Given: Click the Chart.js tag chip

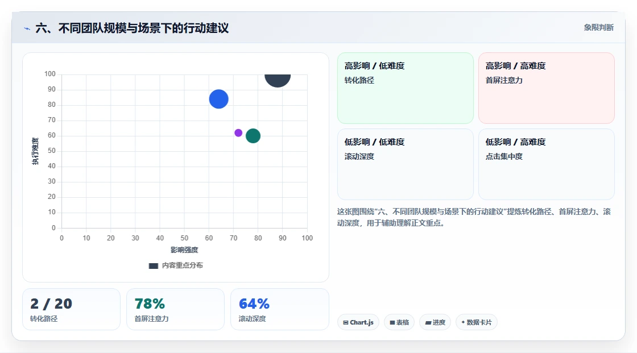Looking at the screenshot, I should click(358, 322).
